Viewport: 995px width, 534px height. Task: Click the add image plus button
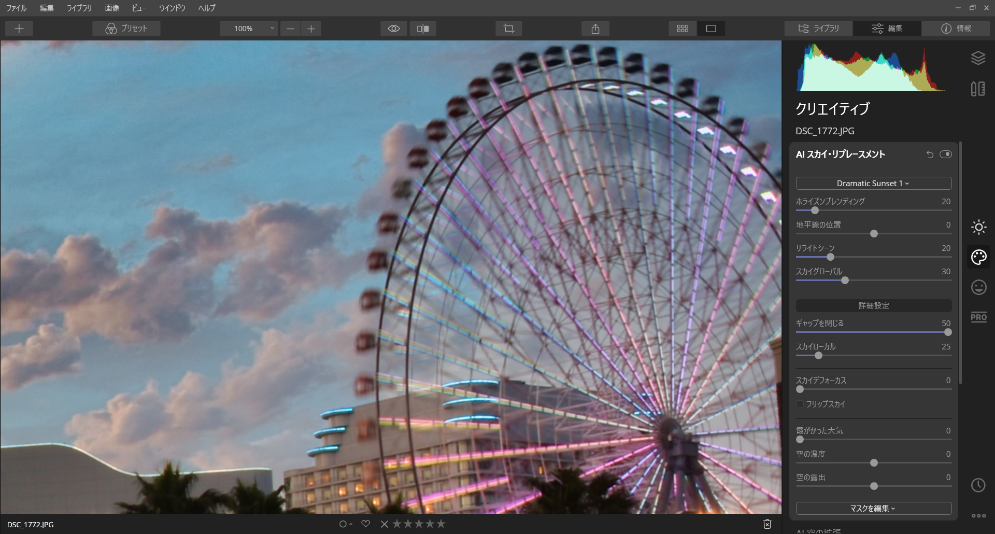[19, 29]
